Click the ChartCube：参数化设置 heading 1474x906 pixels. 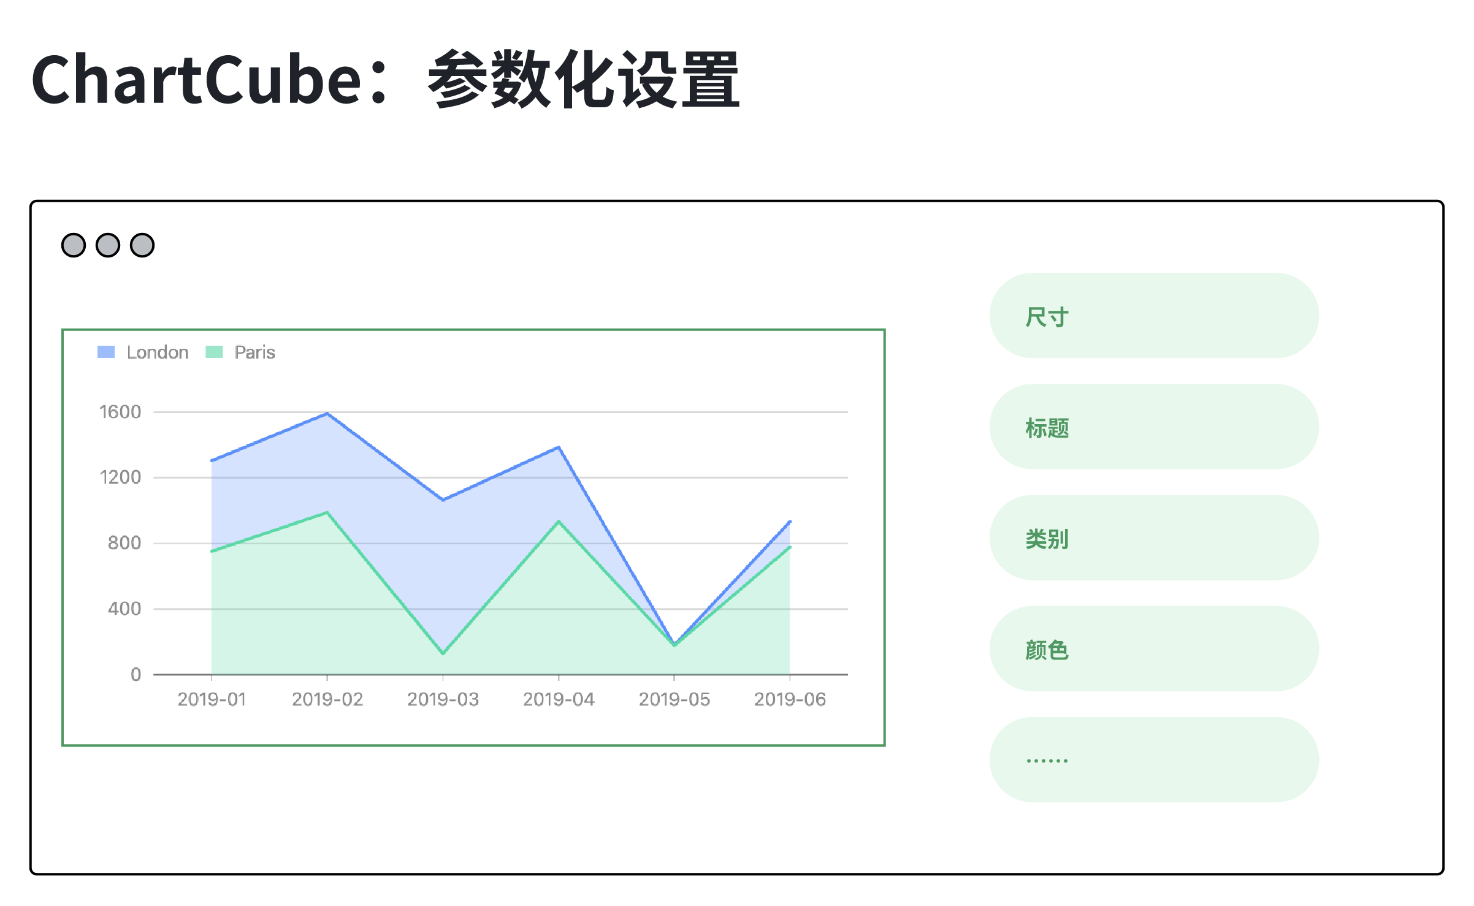coord(386,80)
